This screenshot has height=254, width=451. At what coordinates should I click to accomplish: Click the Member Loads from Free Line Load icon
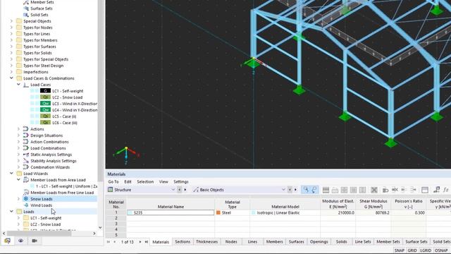(x=26, y=193)
